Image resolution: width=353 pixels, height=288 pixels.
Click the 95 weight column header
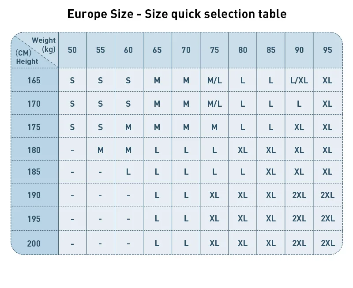click(x=327, y=50)
